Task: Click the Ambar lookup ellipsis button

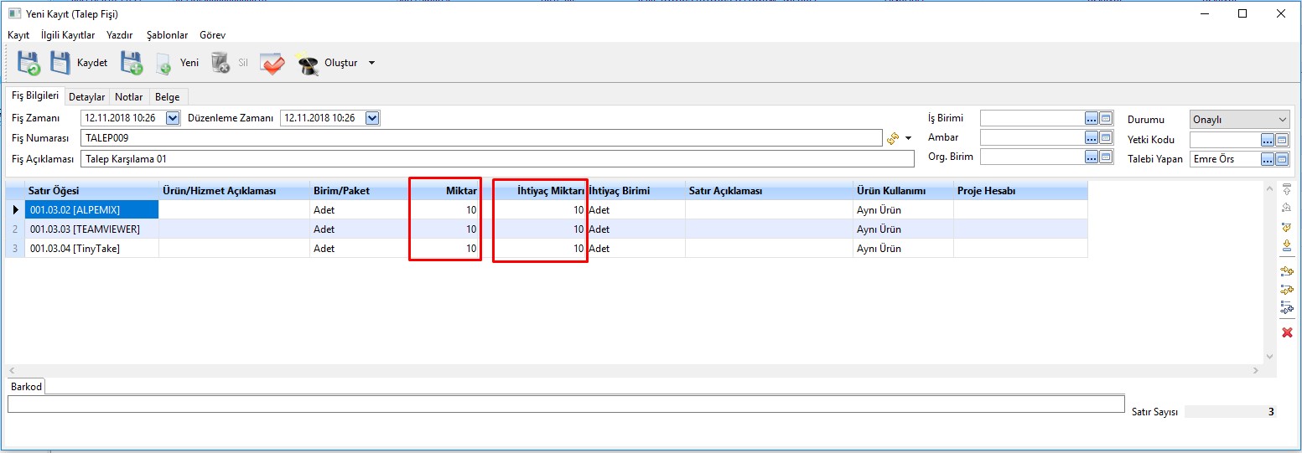Action: click(1092, 137)
